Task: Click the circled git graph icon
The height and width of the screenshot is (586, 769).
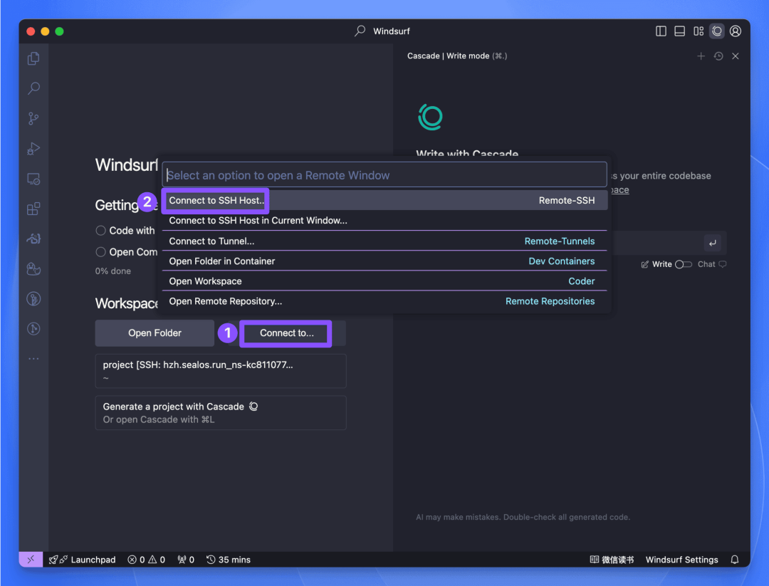Action: [x=33, y=328]
